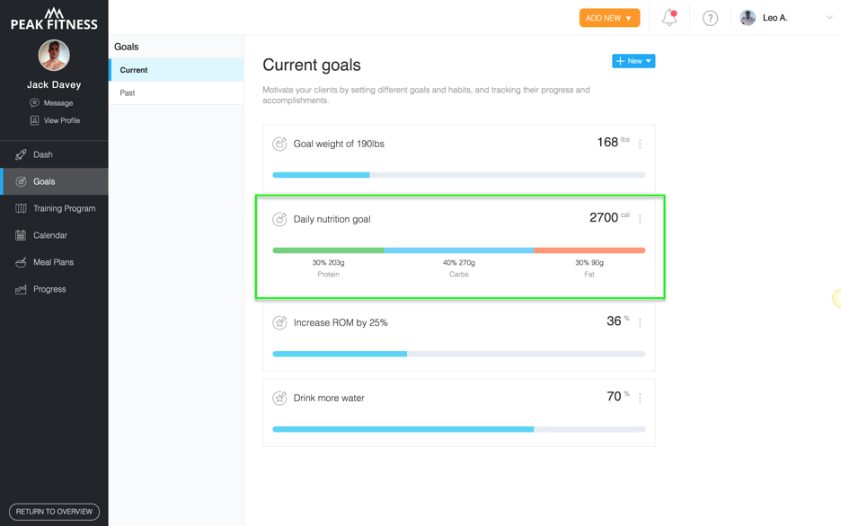Image resolution: width=841 pixels, height=526 pixels.
Task: Open options menu for Goal weight of 190lbs
Action: [640, 144]
